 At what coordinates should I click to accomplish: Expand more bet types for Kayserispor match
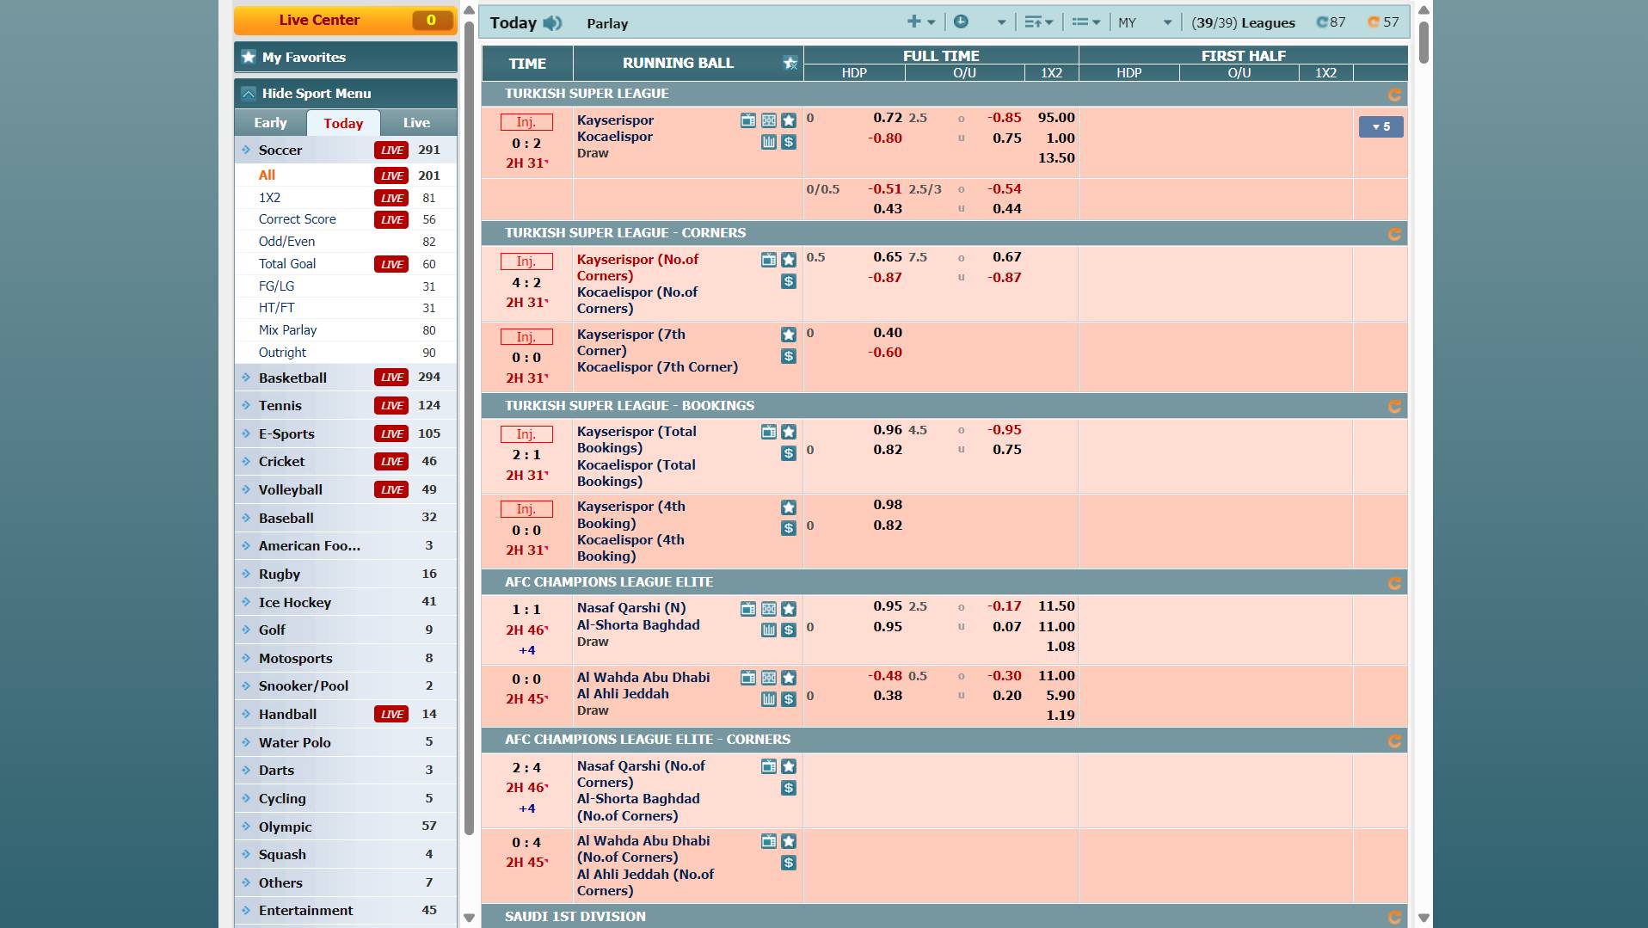1381,126
